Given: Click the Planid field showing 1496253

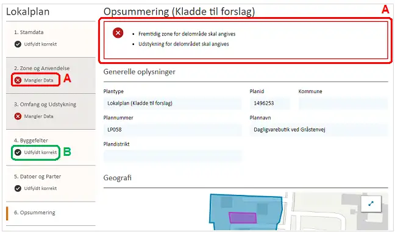Looking at the screenshot, I should tap(270, 104).
